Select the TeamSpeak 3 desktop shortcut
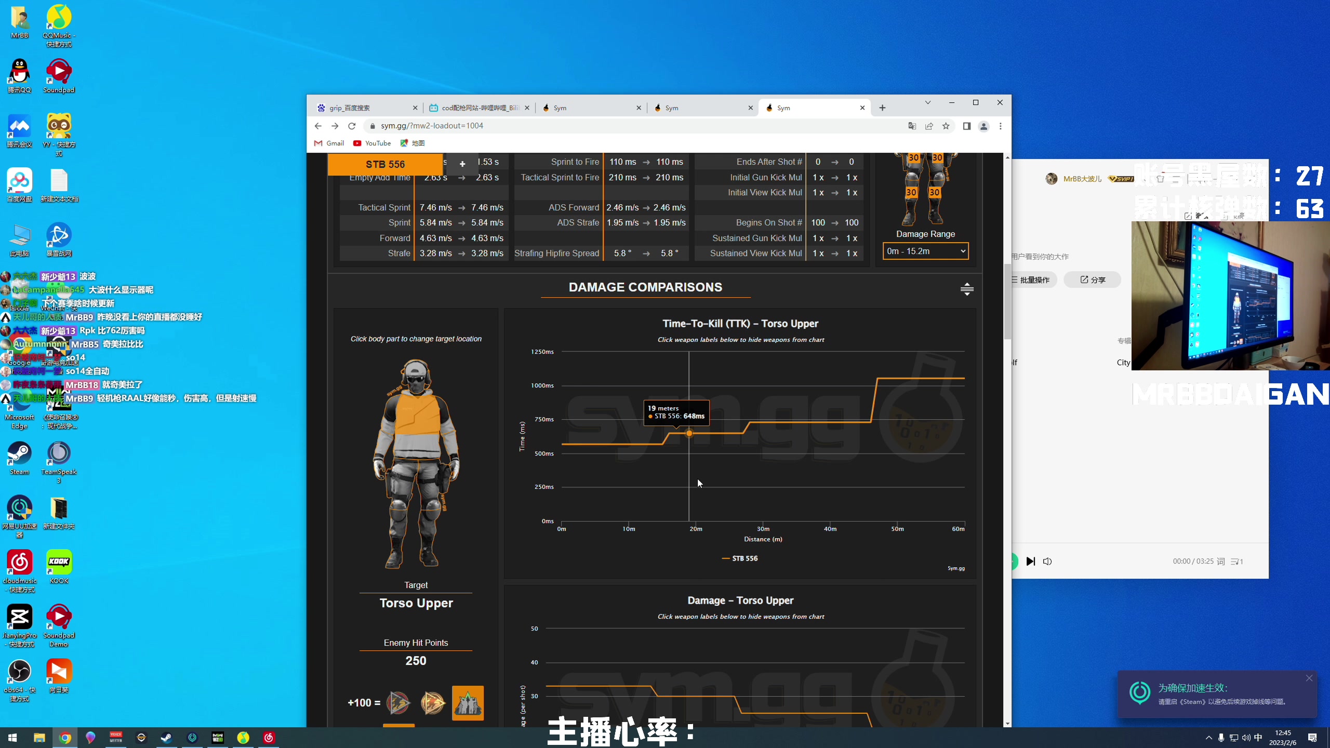This screenshot has height=748, width=1330. click(x=59, y=462)
